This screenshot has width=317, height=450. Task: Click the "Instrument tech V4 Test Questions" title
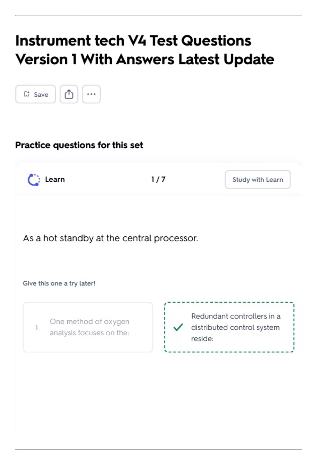[x=133, y=41]
